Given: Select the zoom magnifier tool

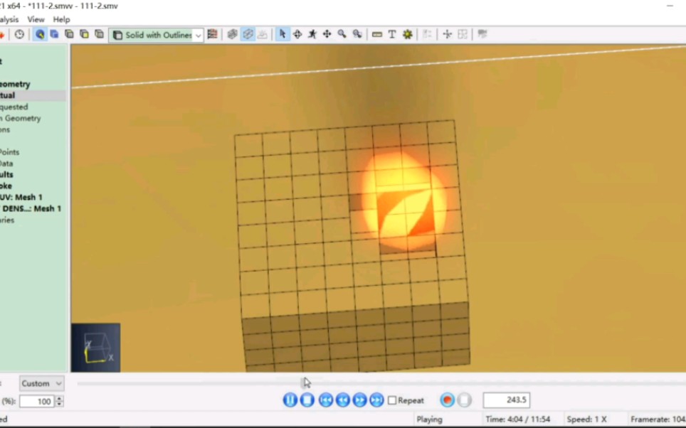Looking at the screenshot, I should (342, 34).
